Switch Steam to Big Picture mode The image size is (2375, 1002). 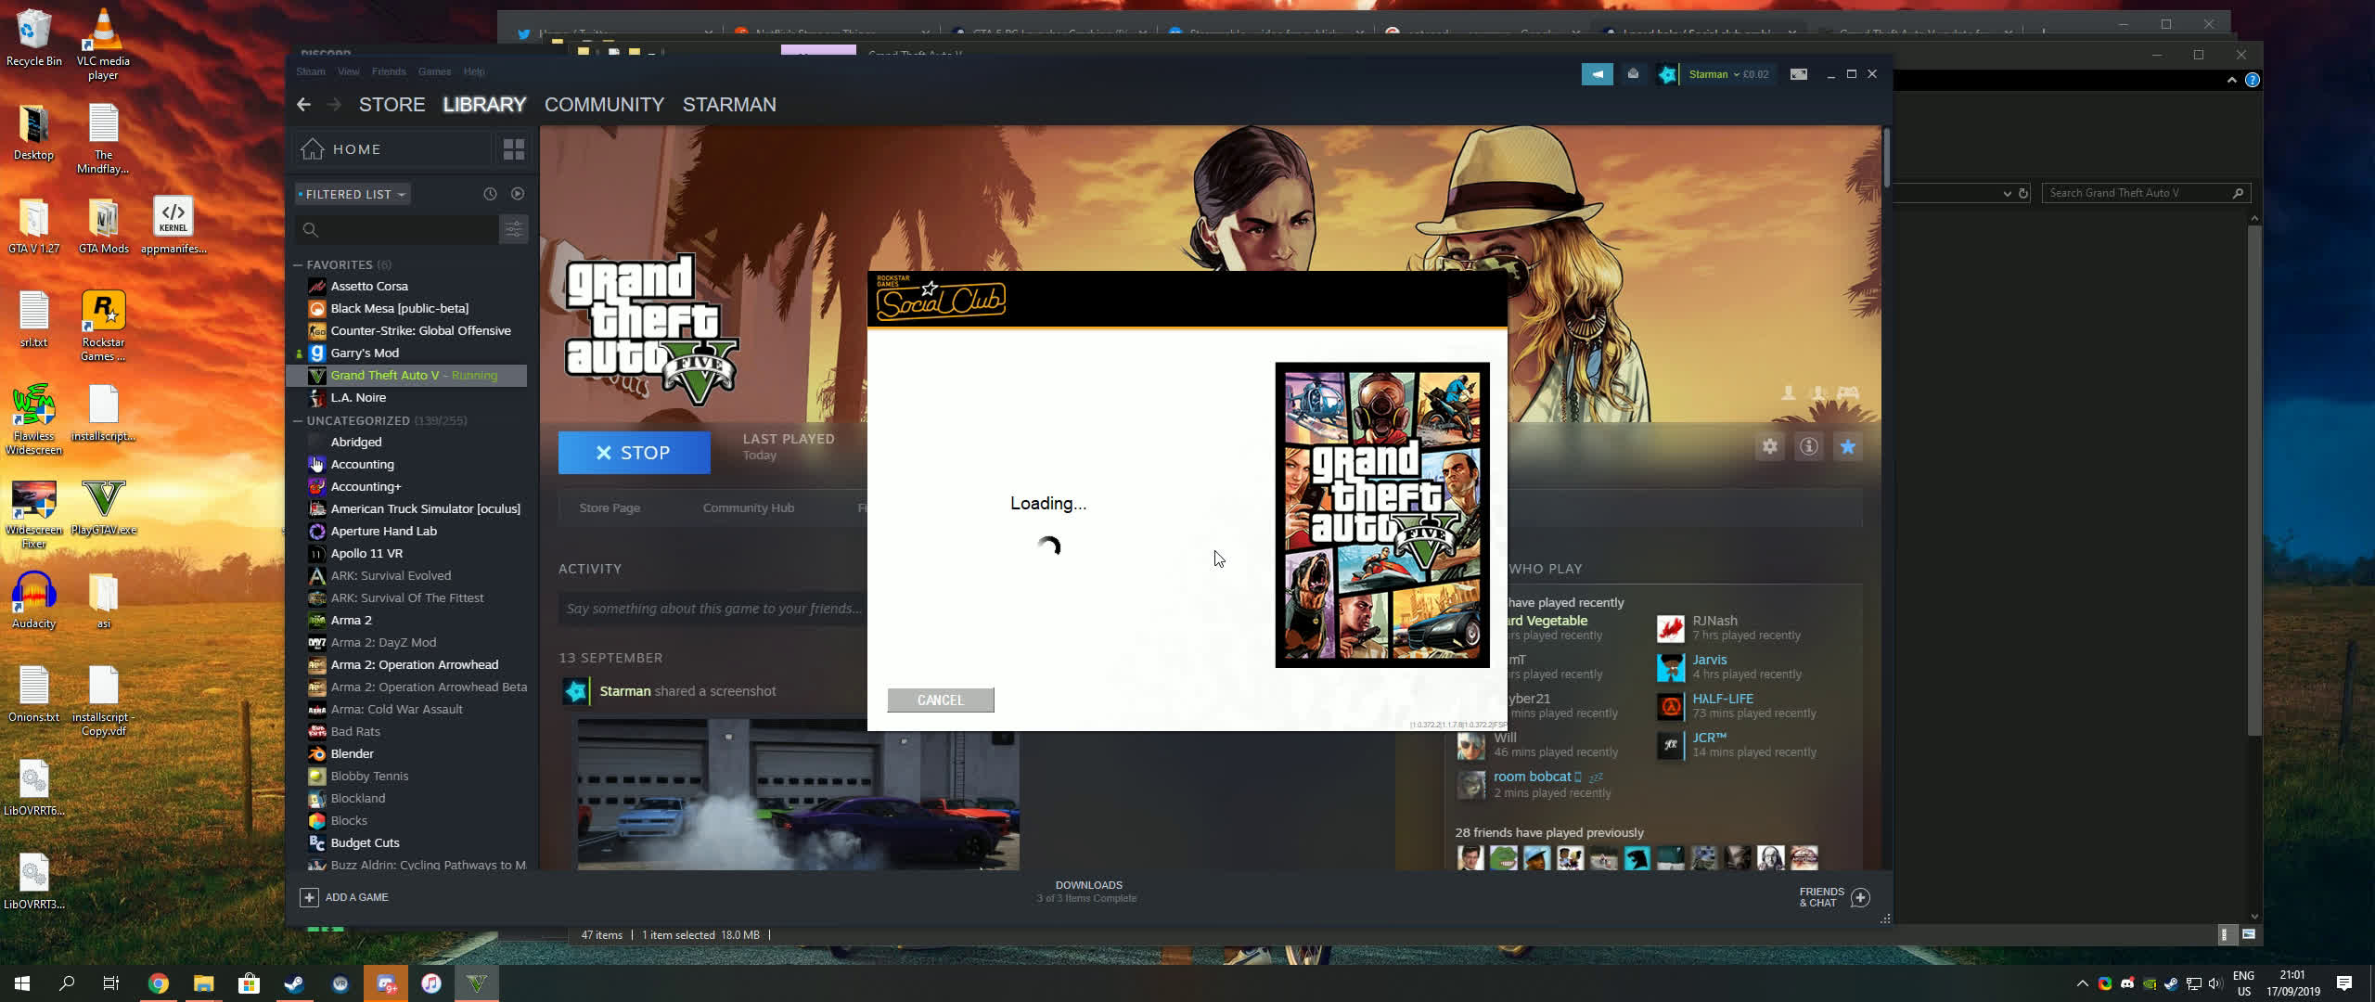click(x=1798, y=74)
